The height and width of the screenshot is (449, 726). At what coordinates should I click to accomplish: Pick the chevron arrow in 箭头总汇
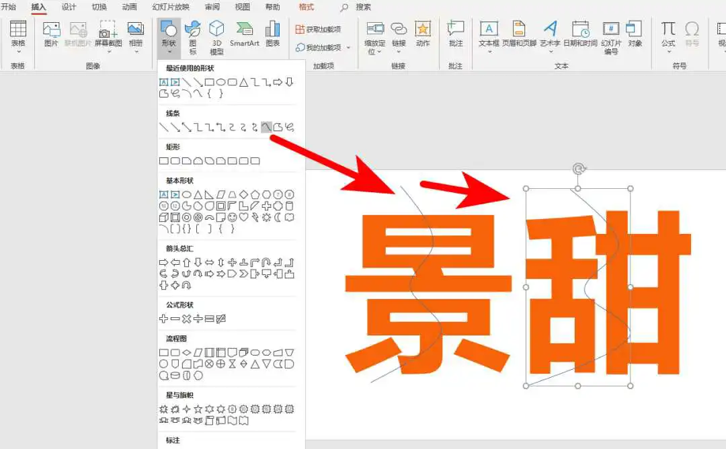click(x=243, y=274)
